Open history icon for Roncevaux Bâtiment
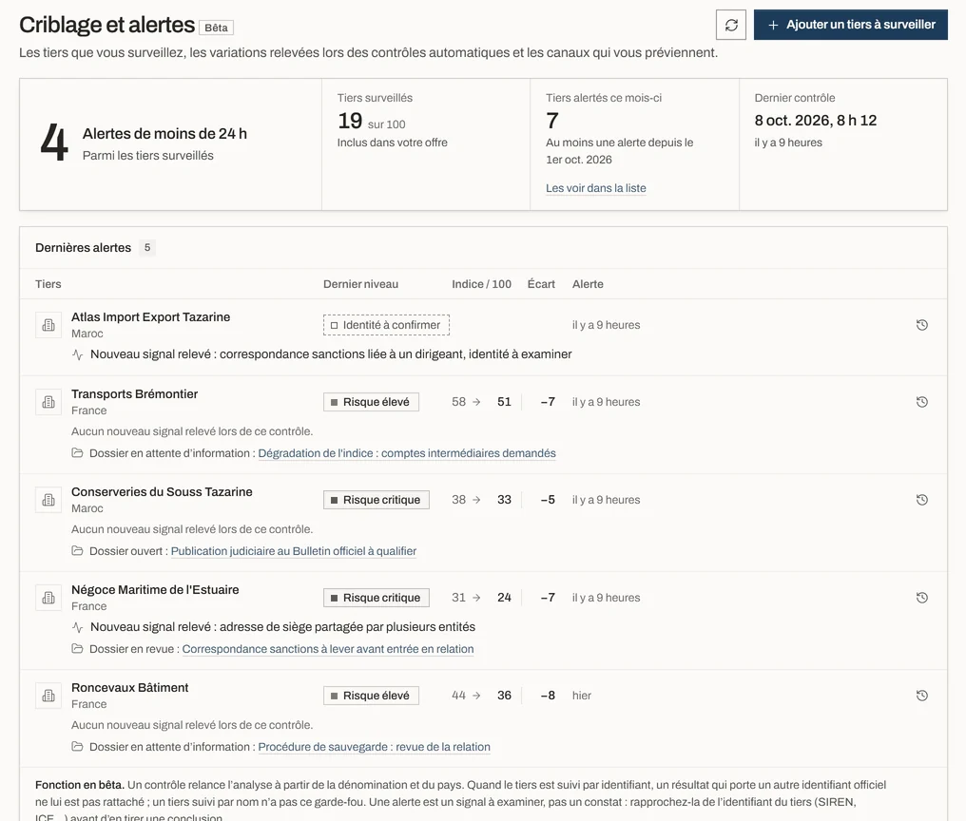The image size is (966, 821). (921, 696)
